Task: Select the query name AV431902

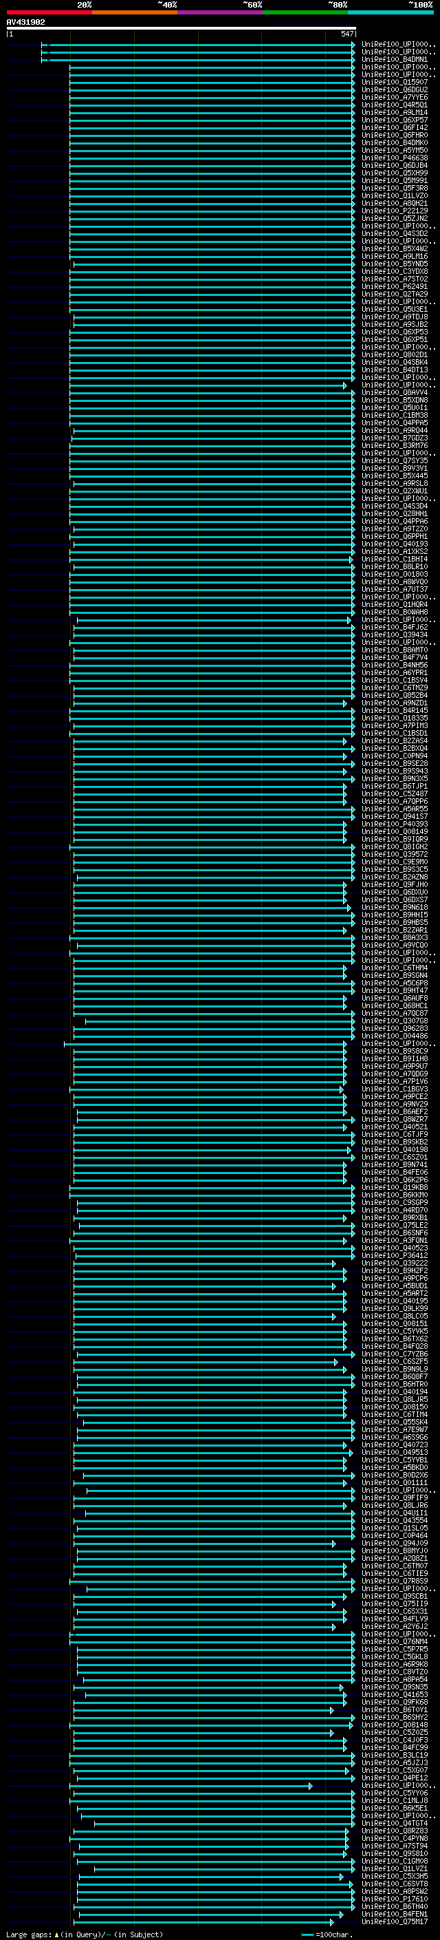Action: 25,23
